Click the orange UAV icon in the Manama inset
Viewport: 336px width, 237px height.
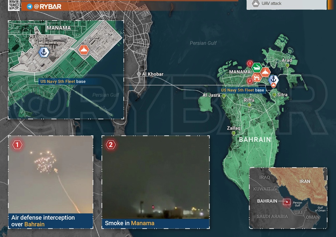pyautogui.click(x=84, y=50)
